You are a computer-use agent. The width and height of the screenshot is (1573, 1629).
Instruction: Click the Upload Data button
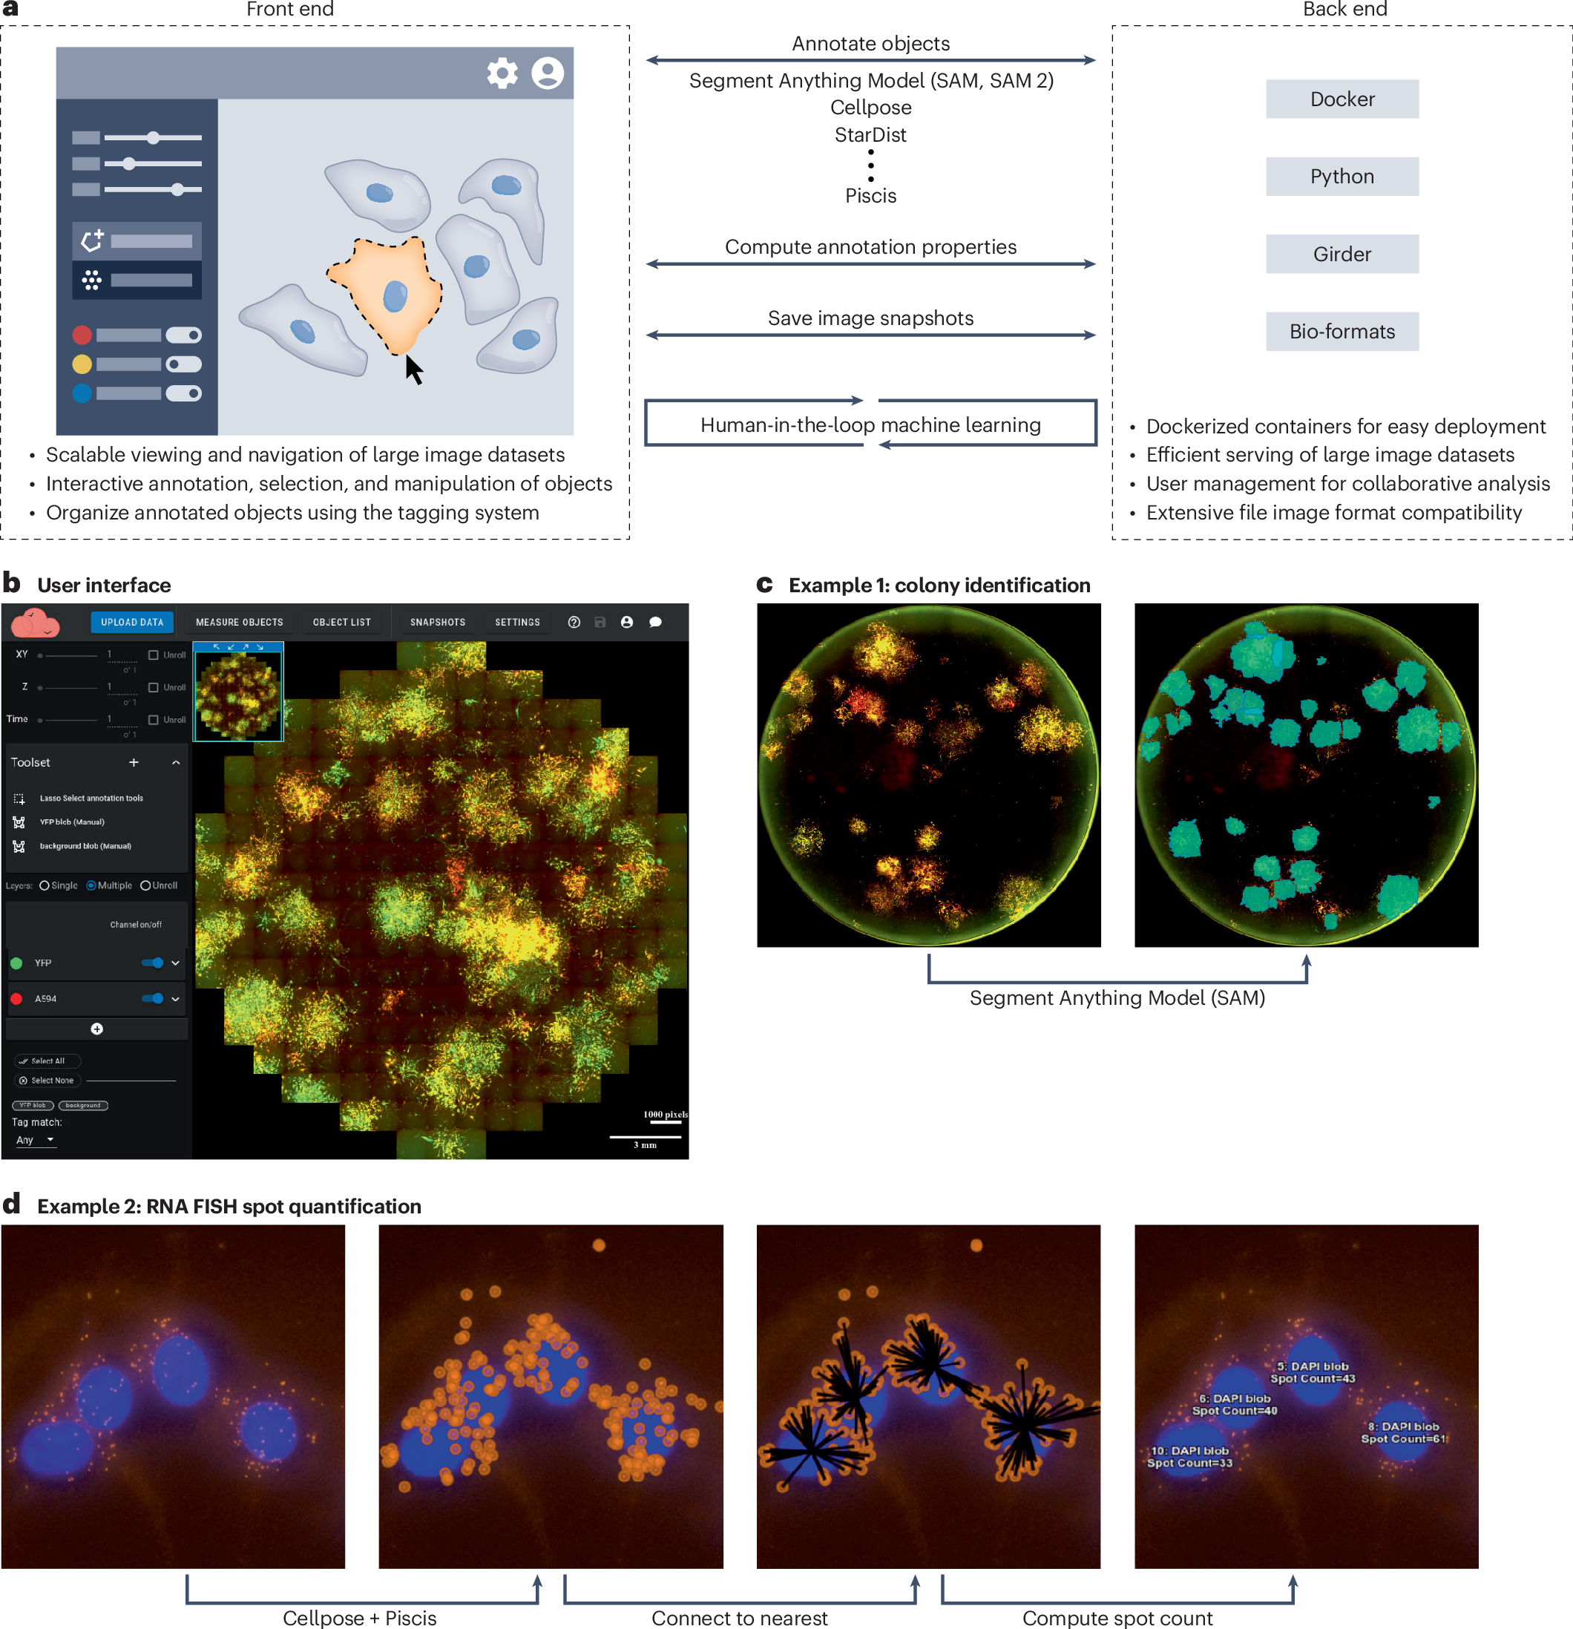(x=132, y=622)
